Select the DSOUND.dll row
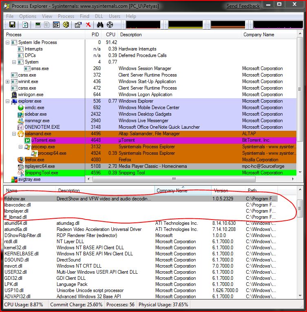307x312 pixels. click(141, 260)
